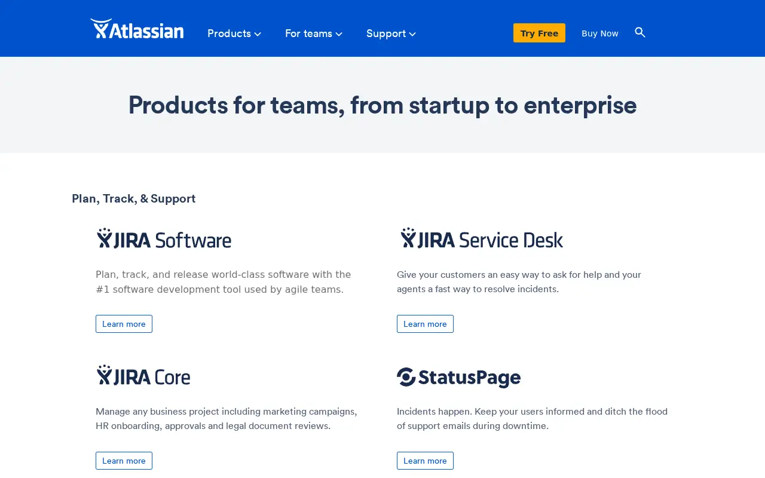Viewport: 765px width, 478px height.
Task: Click the JIRA Core description text
Action: tap(227, 419)
